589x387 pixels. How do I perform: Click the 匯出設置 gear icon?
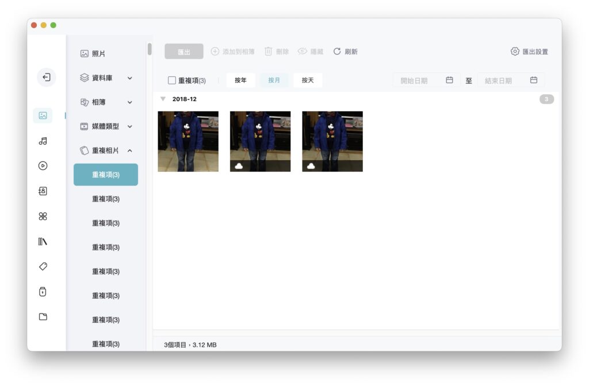(x=515, y=51)
